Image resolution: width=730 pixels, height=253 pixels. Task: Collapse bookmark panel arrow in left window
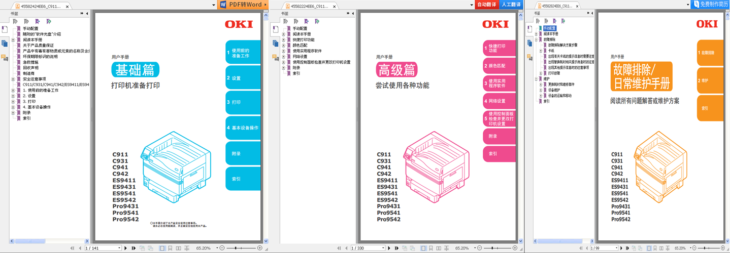point(87,14)
